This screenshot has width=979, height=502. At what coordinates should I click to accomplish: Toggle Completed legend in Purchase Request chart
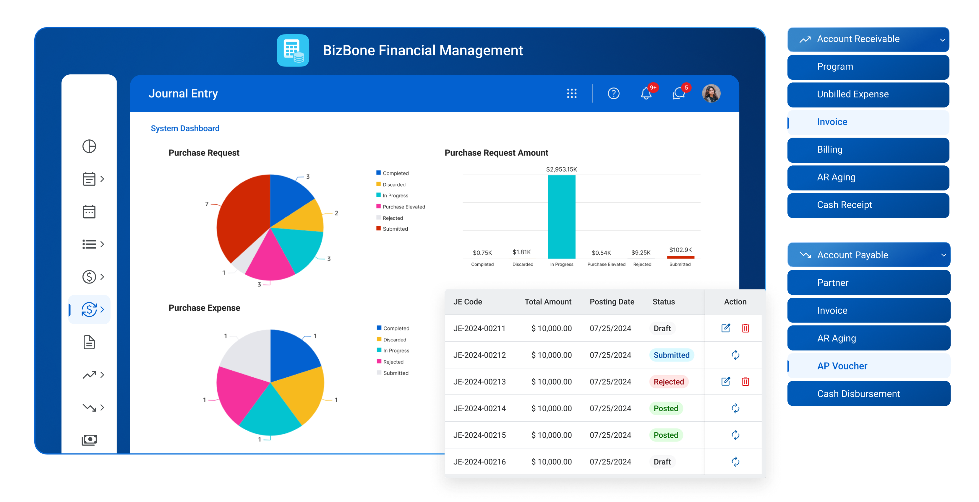pos(392,173)
